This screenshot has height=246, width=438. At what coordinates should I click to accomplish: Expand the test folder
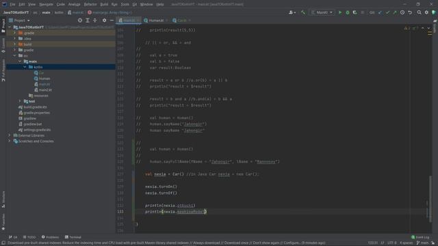click(x=20, y=101)
